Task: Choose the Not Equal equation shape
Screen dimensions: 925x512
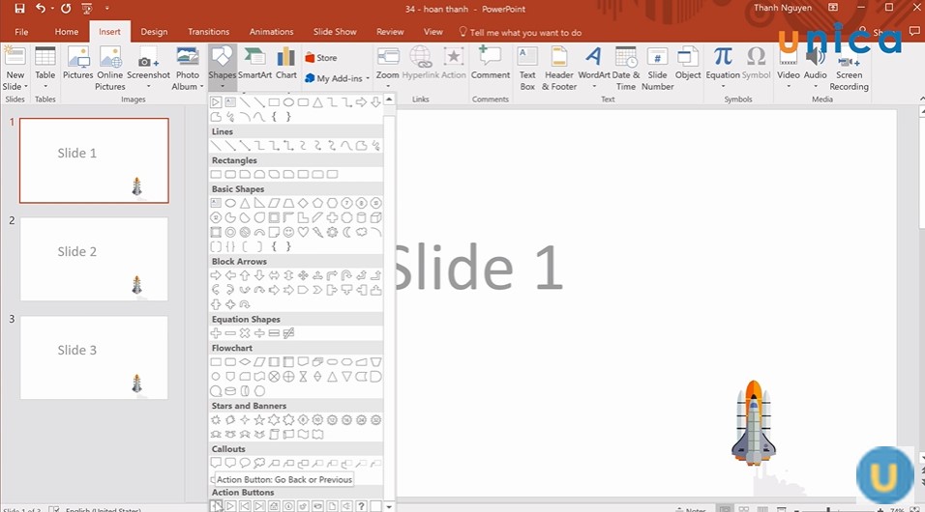Action: click(288, 333)
